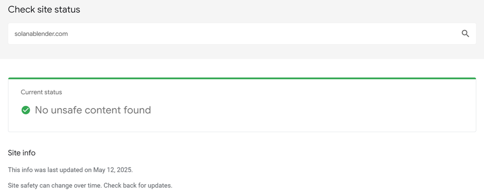Click the magnifying glass search icon
The width and height of the screenshot is (484, 194).
465,34
